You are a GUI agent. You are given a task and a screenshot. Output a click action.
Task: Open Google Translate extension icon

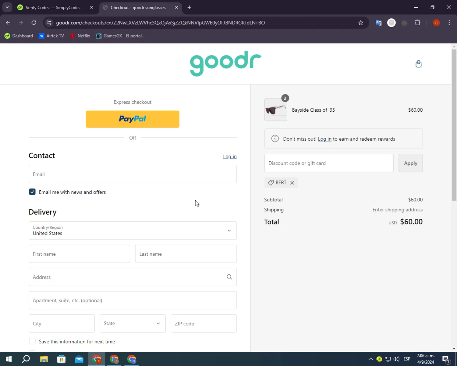(x=378, y=23)
